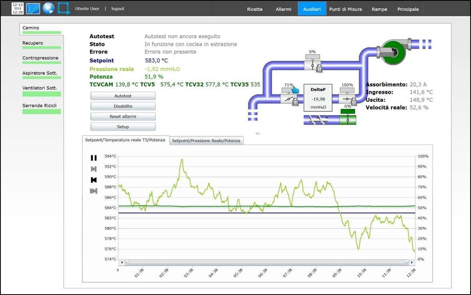The image size is (471, 295).
Task: Click the logout link
Action: 118,9
